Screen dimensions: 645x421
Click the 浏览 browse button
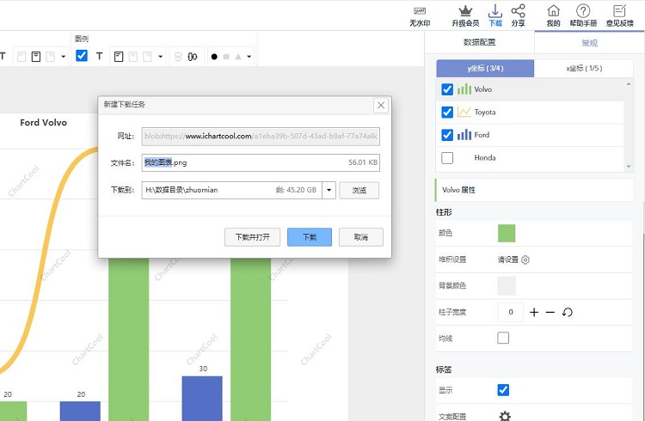359,190
